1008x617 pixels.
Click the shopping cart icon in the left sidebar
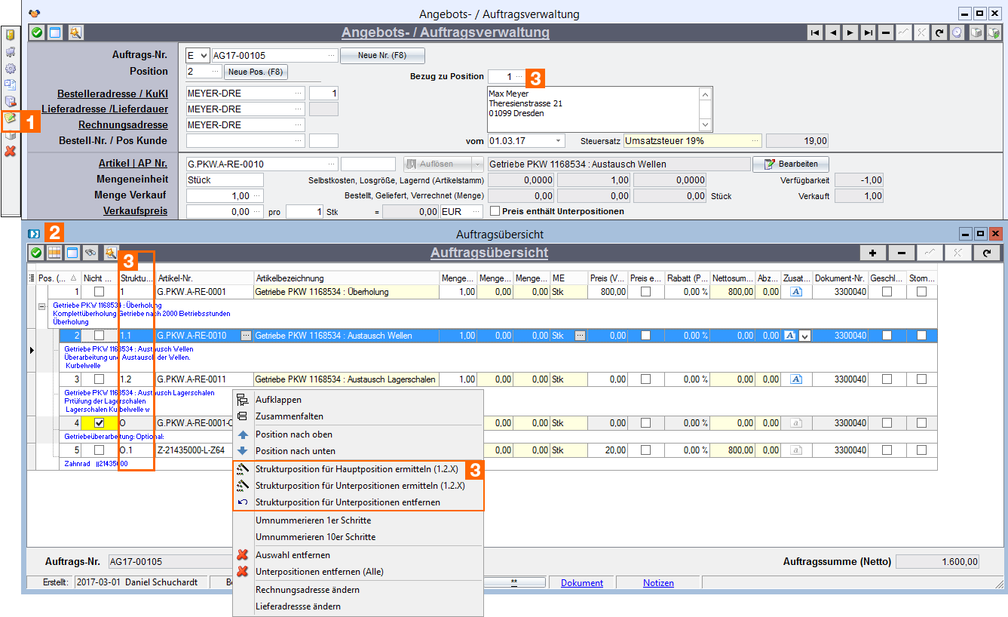[11, 52]
